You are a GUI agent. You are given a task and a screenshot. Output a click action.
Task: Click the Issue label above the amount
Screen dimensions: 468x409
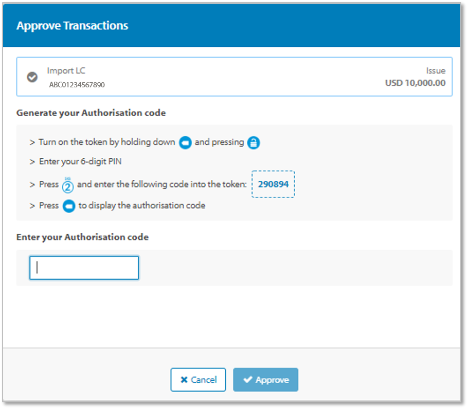pos(435,71)
